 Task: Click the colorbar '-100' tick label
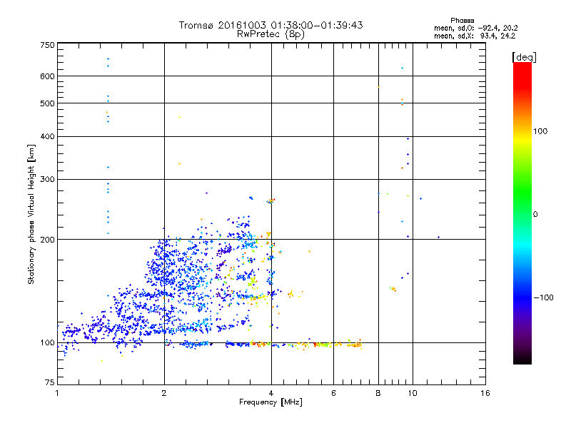(543, 297)
